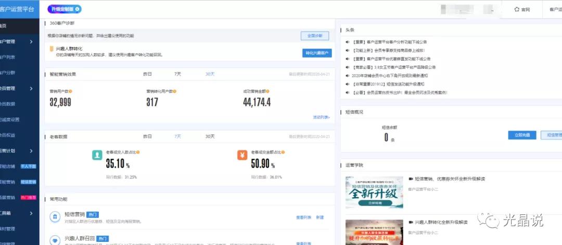The height and width of the screenshot is (245, 562).
Task: Click speaker icon of 【商家必看】 headline
Action: 347,67
